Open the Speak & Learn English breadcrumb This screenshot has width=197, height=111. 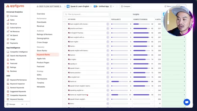point(78,6)
